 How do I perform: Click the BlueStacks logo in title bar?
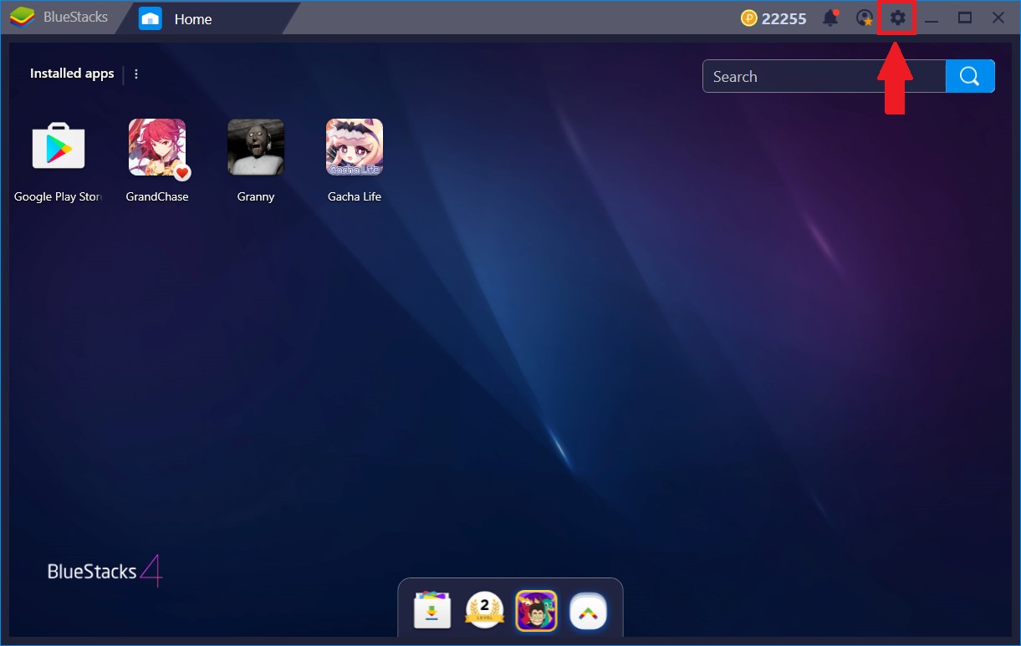[x=22, y=18]
